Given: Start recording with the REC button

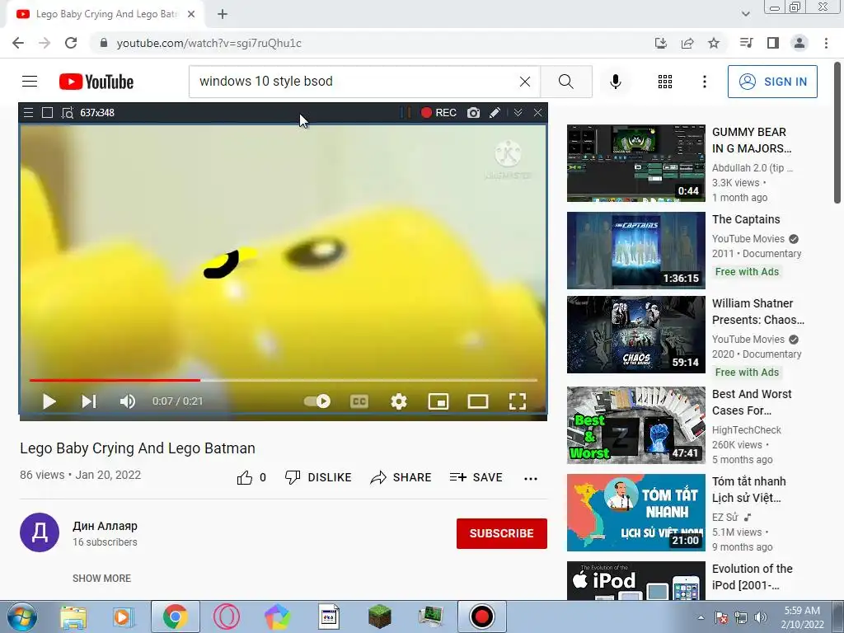Looking at the screenshot, I should point(438,112).
